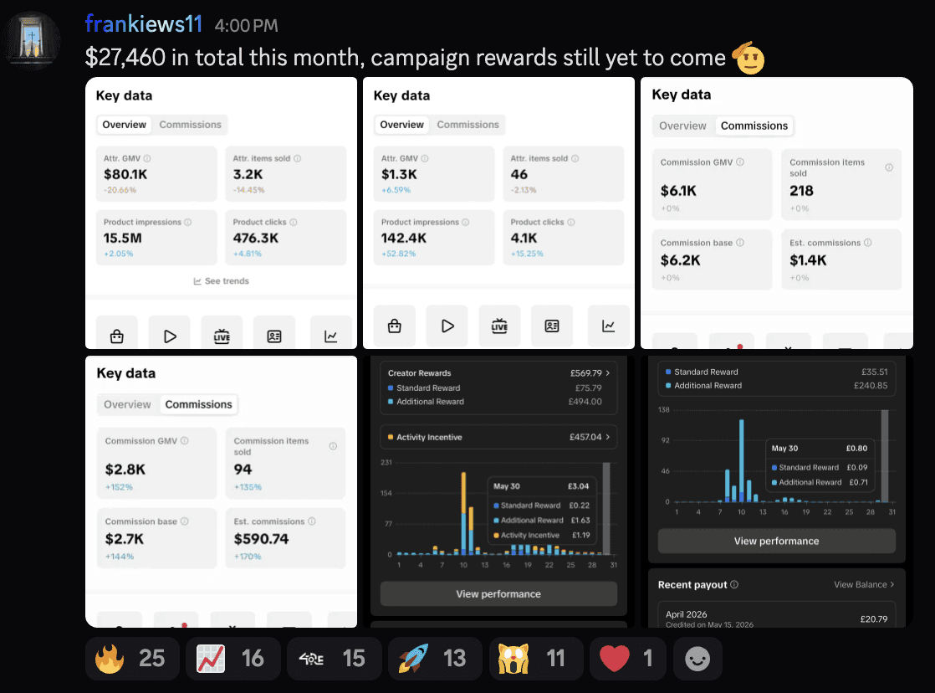Image resolution: width=935 pixels, height=693 pixels.
Task: Click the info icon next to Recent payout
Action: tap(734, 584)
